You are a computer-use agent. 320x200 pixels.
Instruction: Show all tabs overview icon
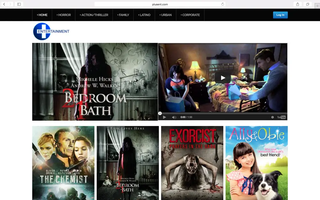(308, 4)
